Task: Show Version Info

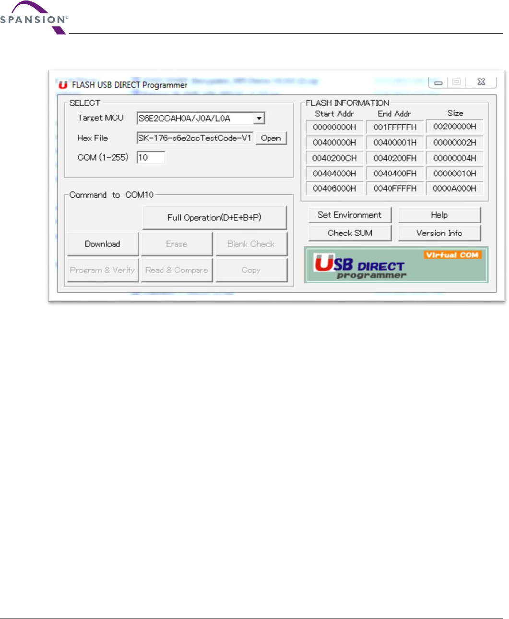Action: [439, 233]
